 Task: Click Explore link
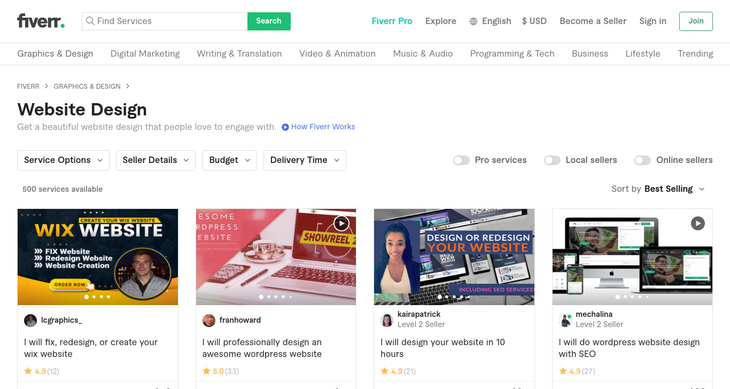point(441,21)
